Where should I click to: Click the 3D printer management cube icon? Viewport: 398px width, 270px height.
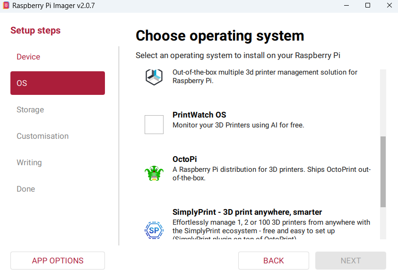pyautogui.click(x=154, y=77)
